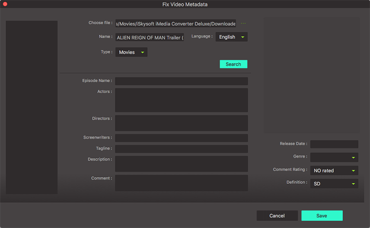Click the Save button
370x228 pixels.
coord(322,216)
